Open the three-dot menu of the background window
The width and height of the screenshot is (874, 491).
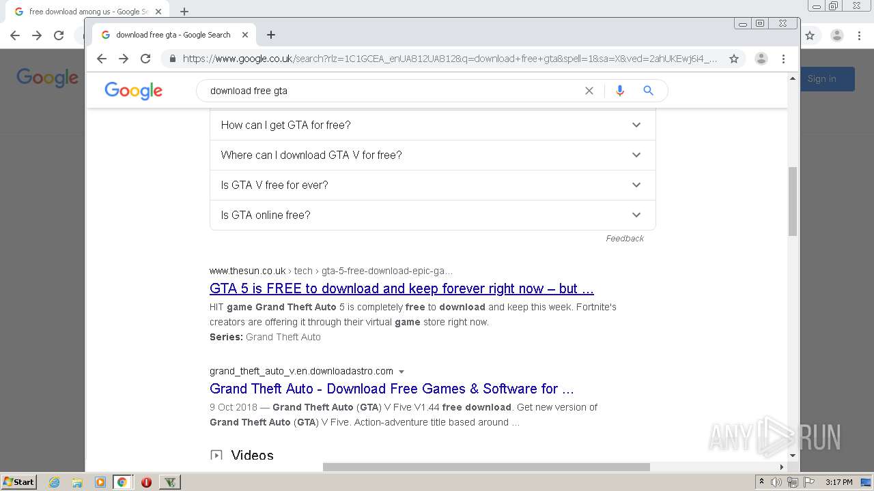pyautogui.click(x=859, y=35)
